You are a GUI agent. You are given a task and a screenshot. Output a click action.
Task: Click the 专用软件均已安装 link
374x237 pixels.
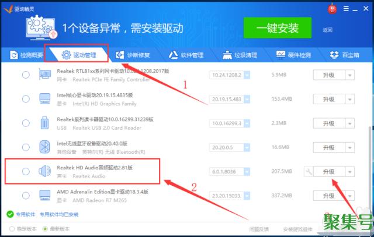click(59, 214)
